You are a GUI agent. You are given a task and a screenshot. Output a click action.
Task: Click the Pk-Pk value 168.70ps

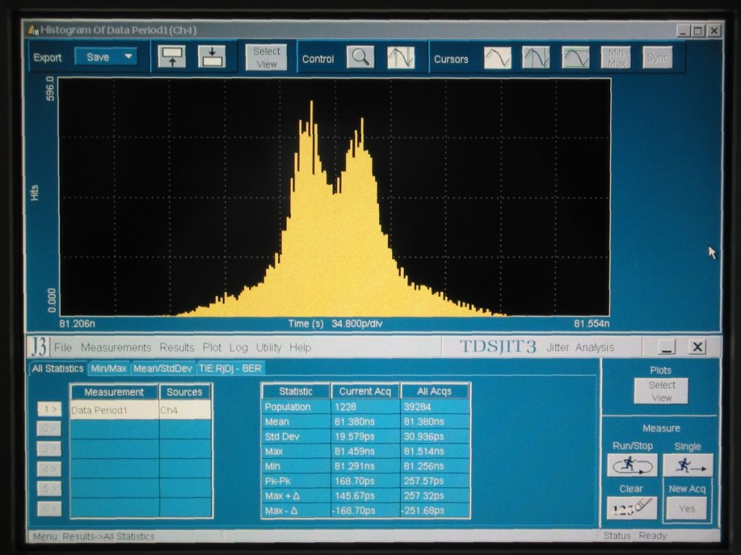pos(365,481)
